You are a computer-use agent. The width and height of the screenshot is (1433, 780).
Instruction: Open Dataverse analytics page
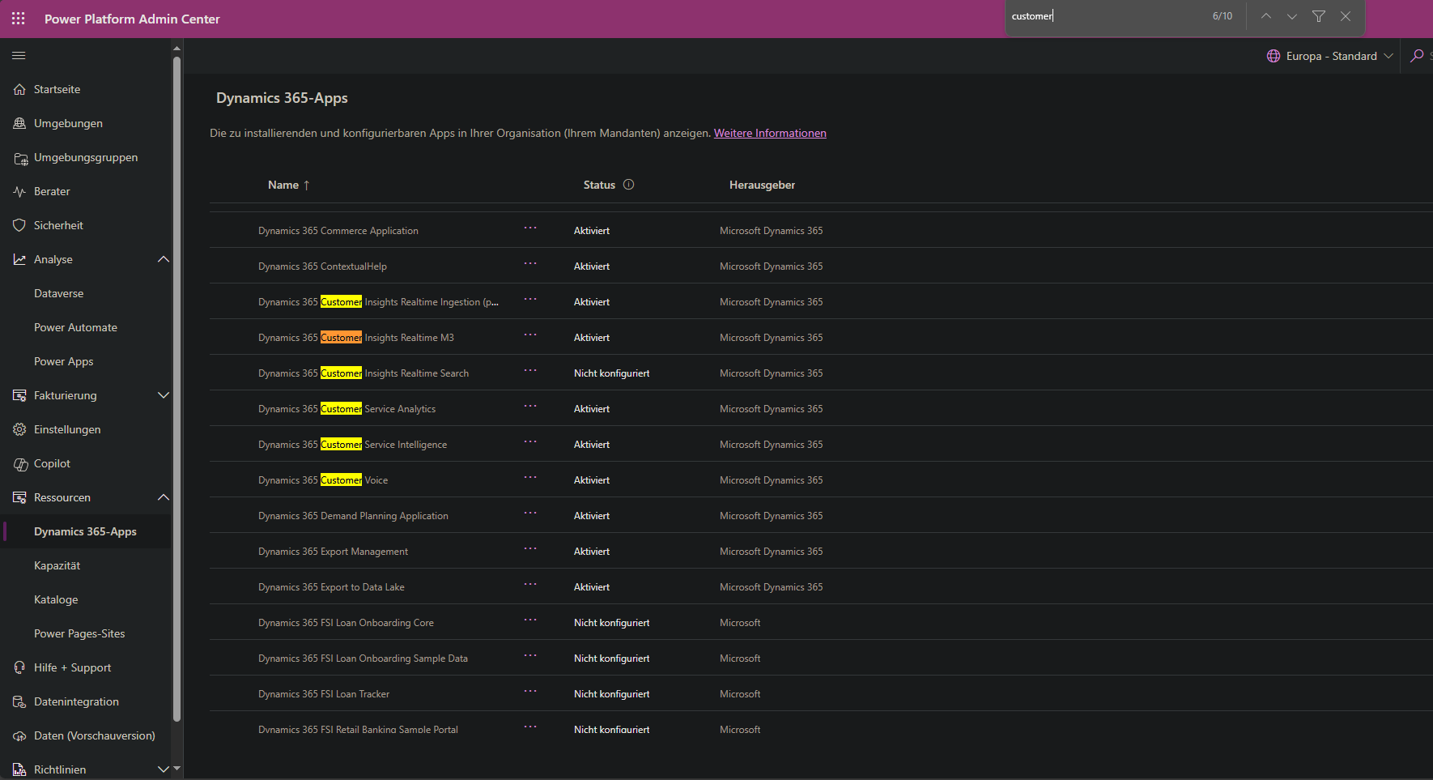click(58, 293)
